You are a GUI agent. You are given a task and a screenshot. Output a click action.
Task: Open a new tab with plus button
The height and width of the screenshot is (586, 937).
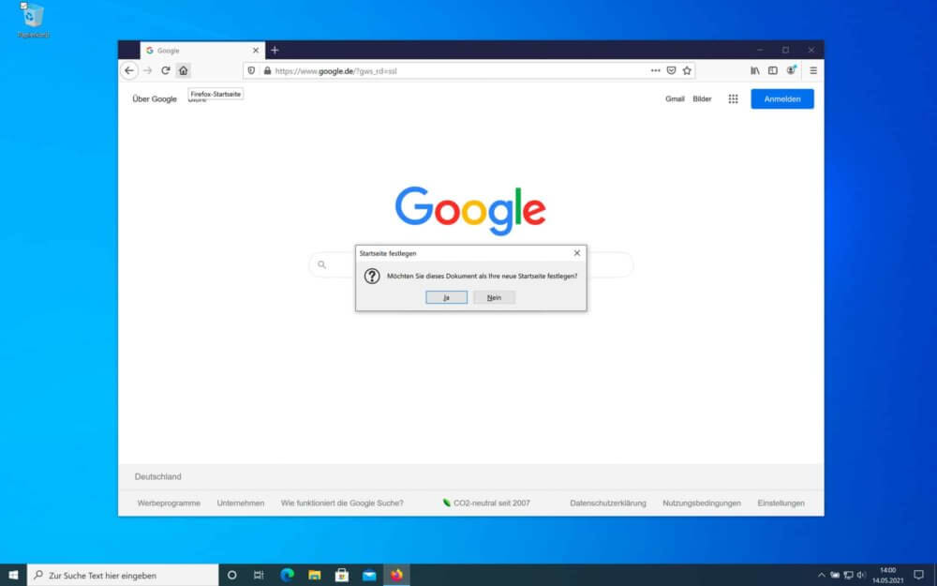(x=275, y=51)
